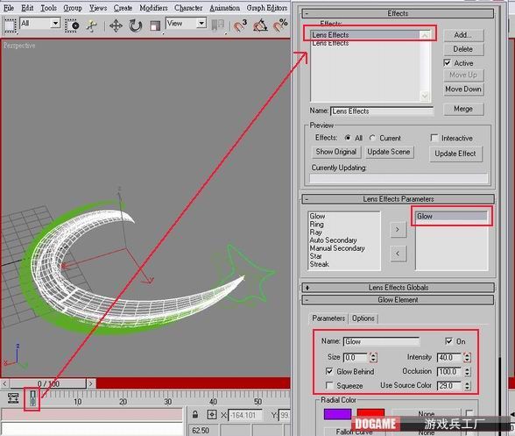Remove element with the left arrow button

pos(398,254)
